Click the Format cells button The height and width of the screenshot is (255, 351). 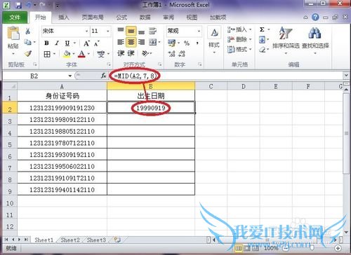point(239,49)
